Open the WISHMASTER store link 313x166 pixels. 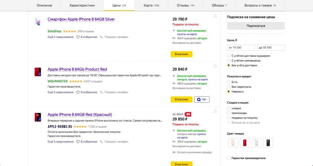point(57,81)
